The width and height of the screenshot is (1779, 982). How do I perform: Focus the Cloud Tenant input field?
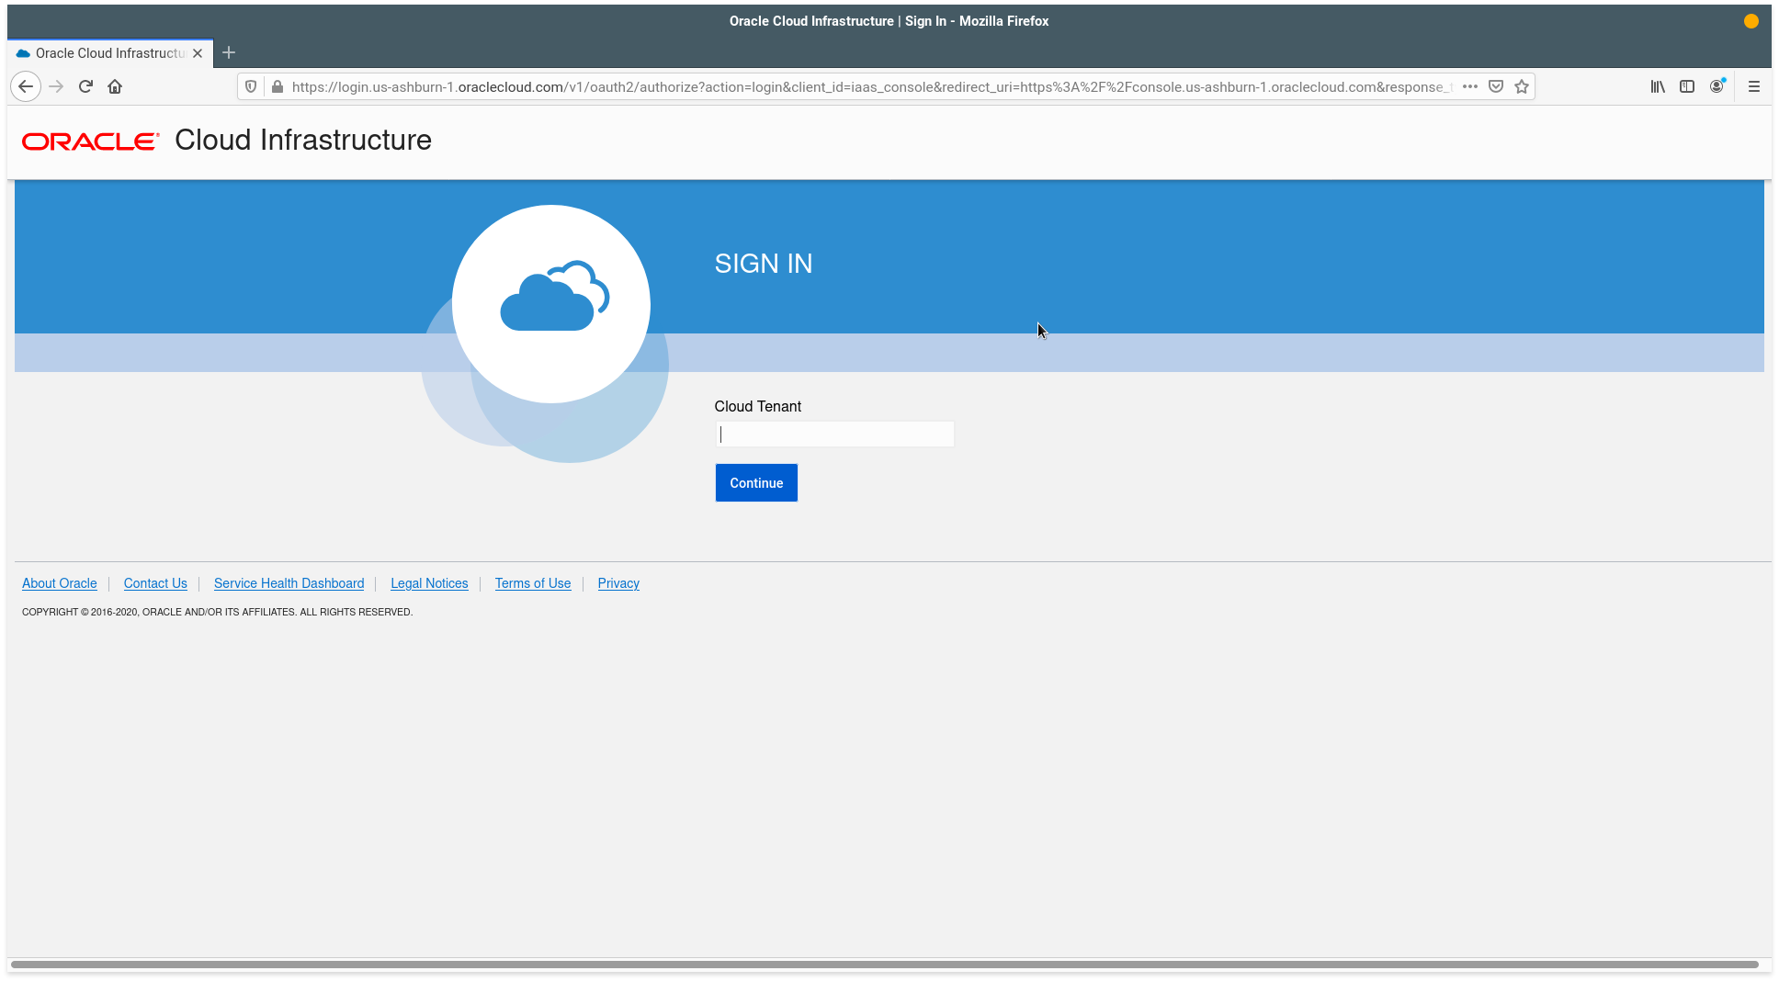(x=834, y=435)
